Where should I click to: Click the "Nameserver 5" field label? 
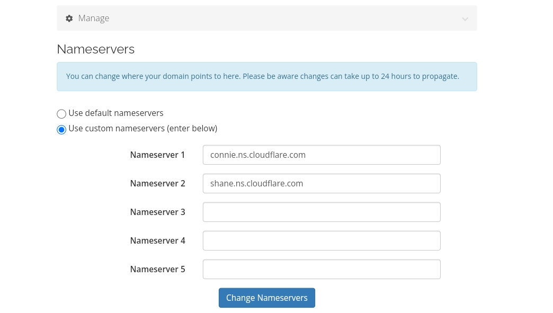click(x=157, y=270)
